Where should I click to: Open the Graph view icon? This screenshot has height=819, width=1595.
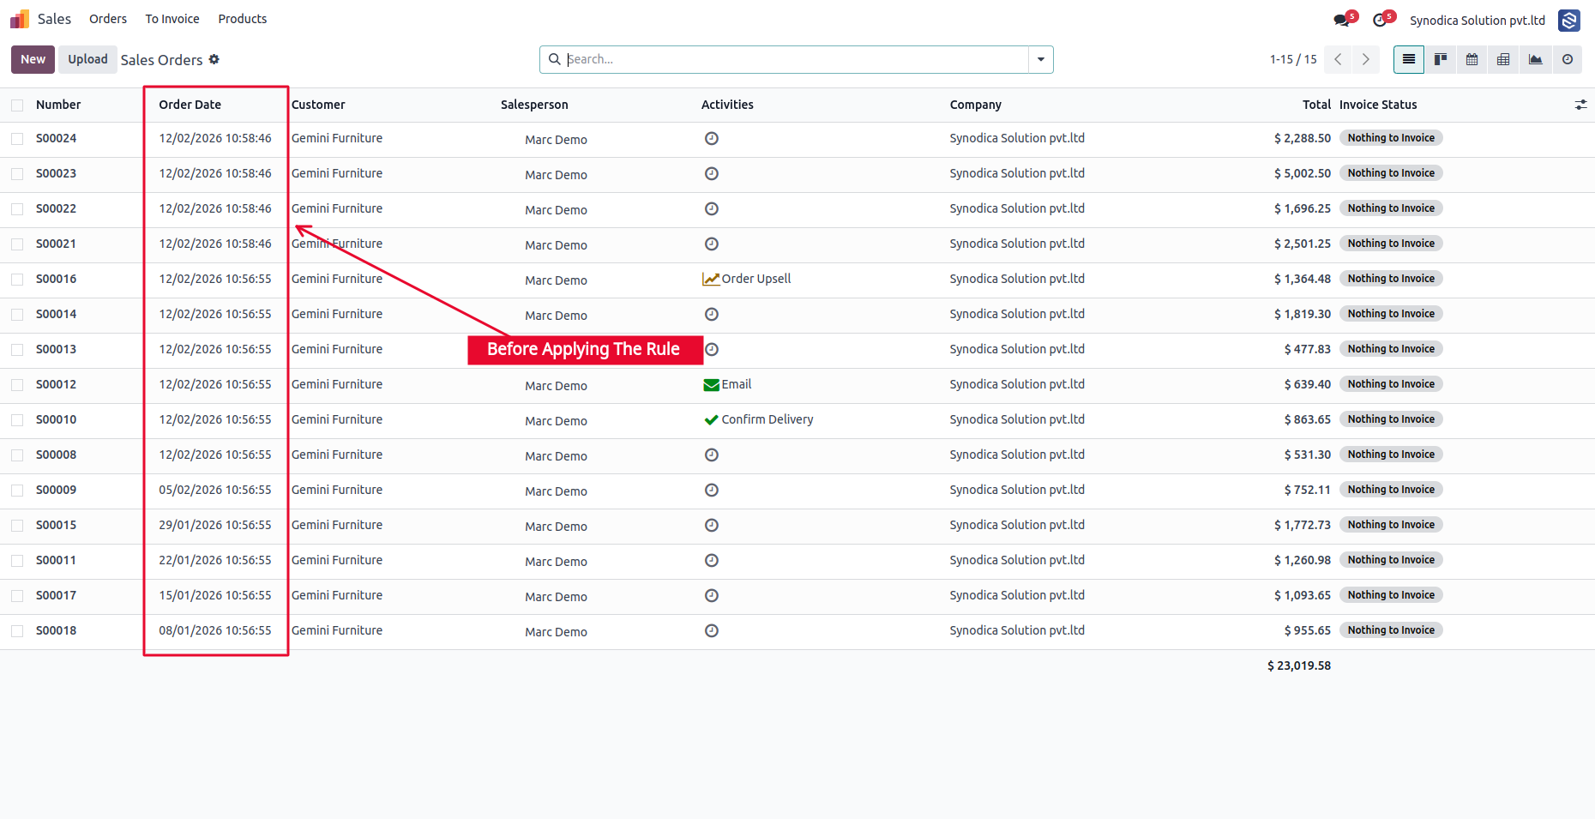tap(1535, 59)
